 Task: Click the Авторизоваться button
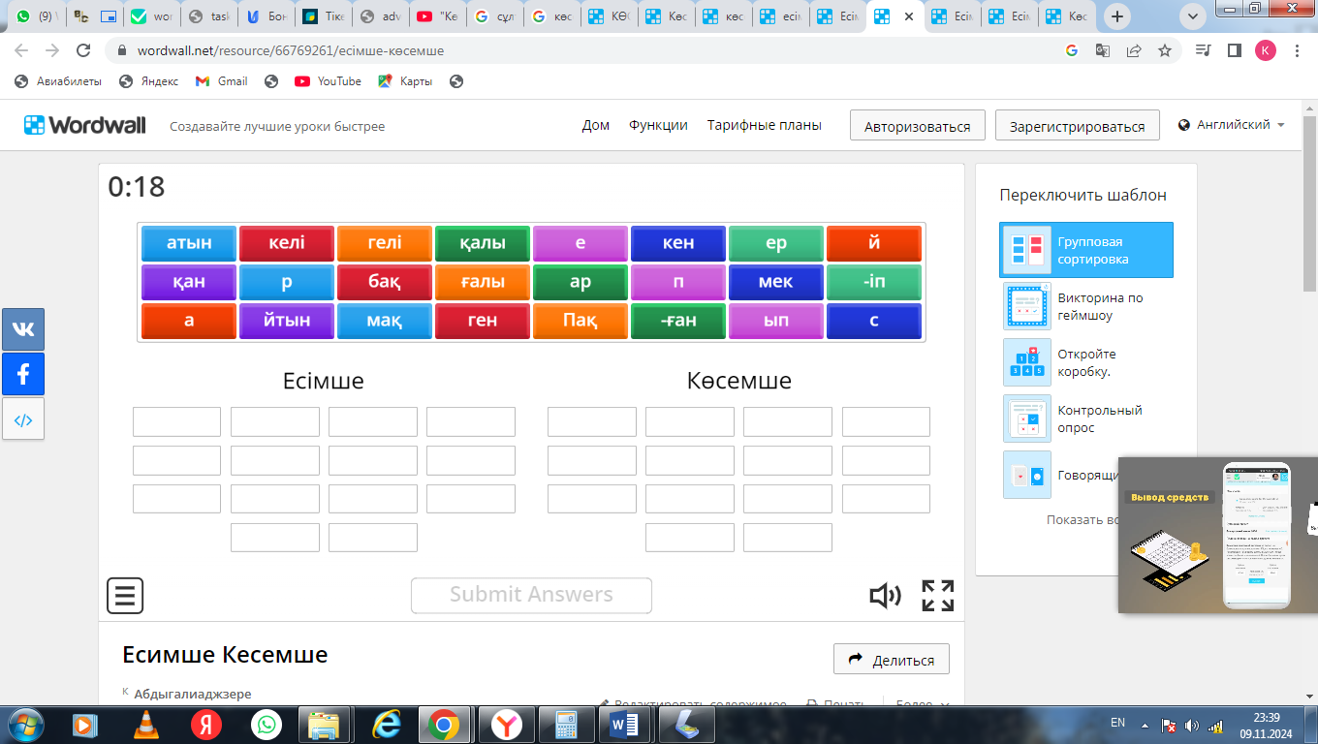pos(917,126)
